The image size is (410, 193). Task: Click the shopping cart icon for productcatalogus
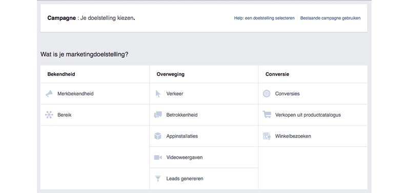[x=266, y=115]
